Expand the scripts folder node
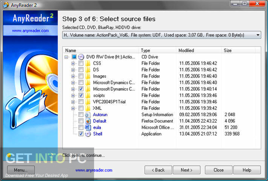Image resolution: width=268 pixels, height=181 pixels. click(73, 96)
